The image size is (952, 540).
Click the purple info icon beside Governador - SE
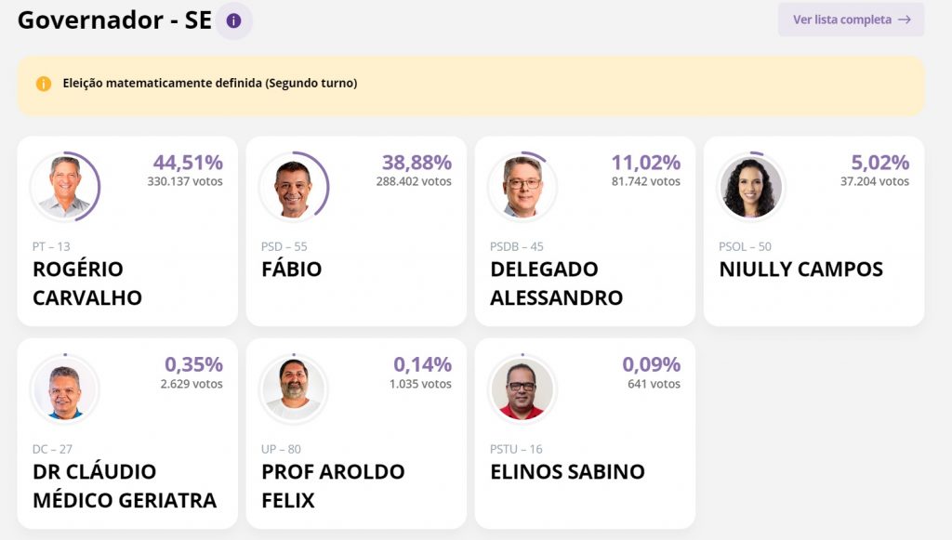click(x=233, y=20)
